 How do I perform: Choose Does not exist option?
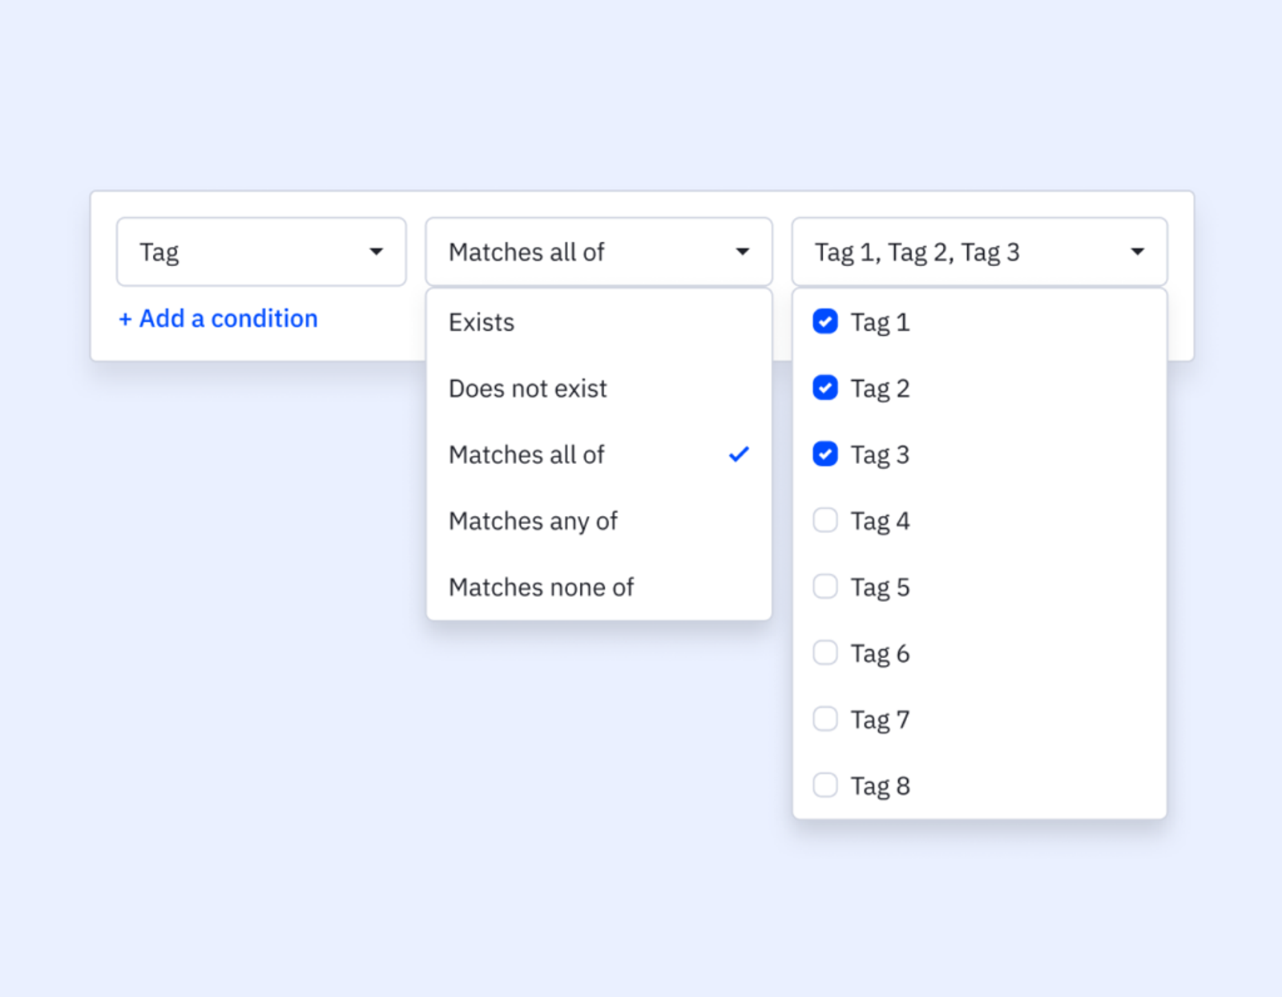pyautogui.click(x=527, y=388)
